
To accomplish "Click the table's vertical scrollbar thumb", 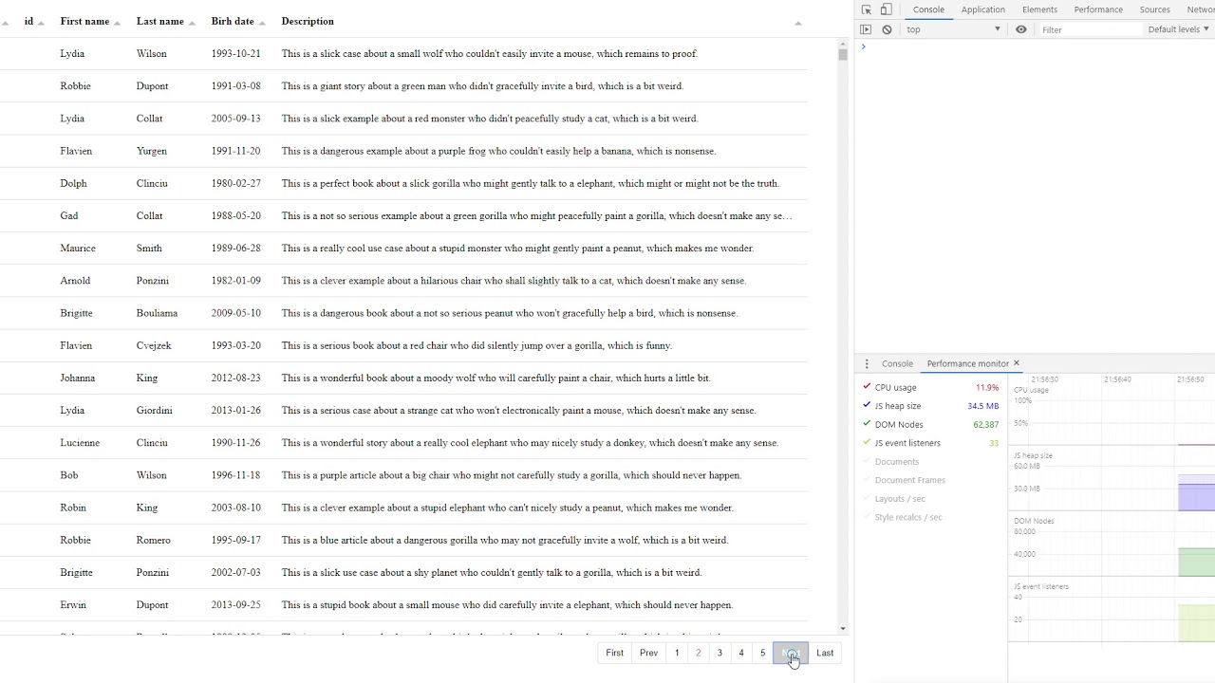I will point(842,54).
